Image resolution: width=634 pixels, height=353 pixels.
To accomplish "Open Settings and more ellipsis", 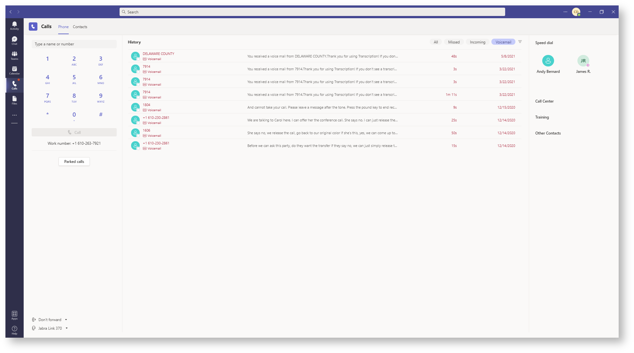I will pos(565,12).
